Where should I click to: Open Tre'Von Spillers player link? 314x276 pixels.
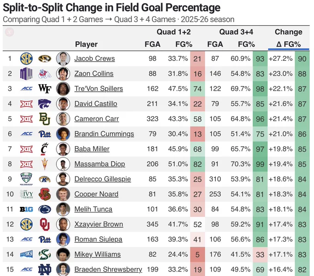click(99, 88)
